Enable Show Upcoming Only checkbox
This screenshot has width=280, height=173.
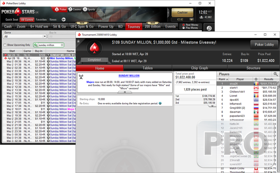(5, 45)
